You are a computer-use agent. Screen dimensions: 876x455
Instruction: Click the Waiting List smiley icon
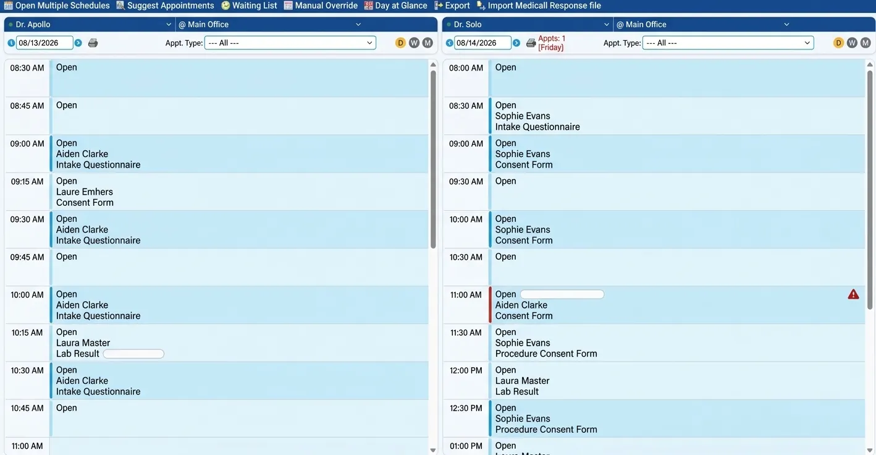225,6
